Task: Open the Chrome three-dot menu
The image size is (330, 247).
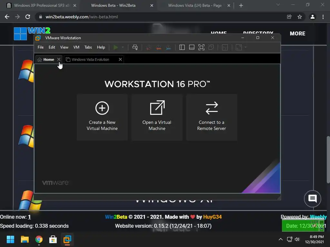Action: pos(323,17)
